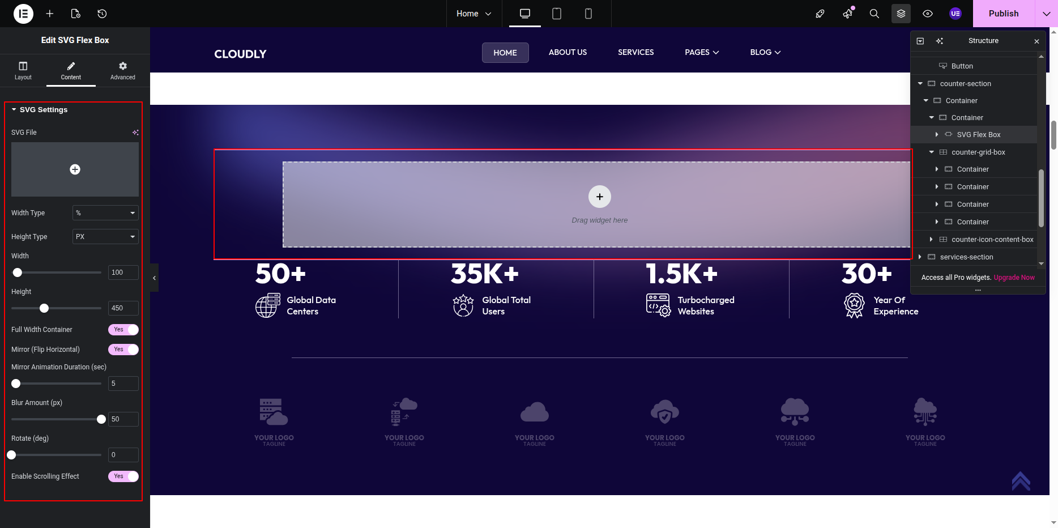Toggle Full Width Container switch
The image size is (1058, 528).
[123, 330]
